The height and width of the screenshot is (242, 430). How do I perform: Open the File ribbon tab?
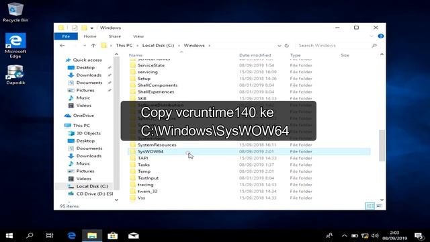pyautogui.click(x=66, y=36)
